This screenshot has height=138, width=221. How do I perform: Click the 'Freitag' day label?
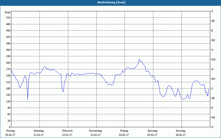pyautogui.click(x=124, y=131)
